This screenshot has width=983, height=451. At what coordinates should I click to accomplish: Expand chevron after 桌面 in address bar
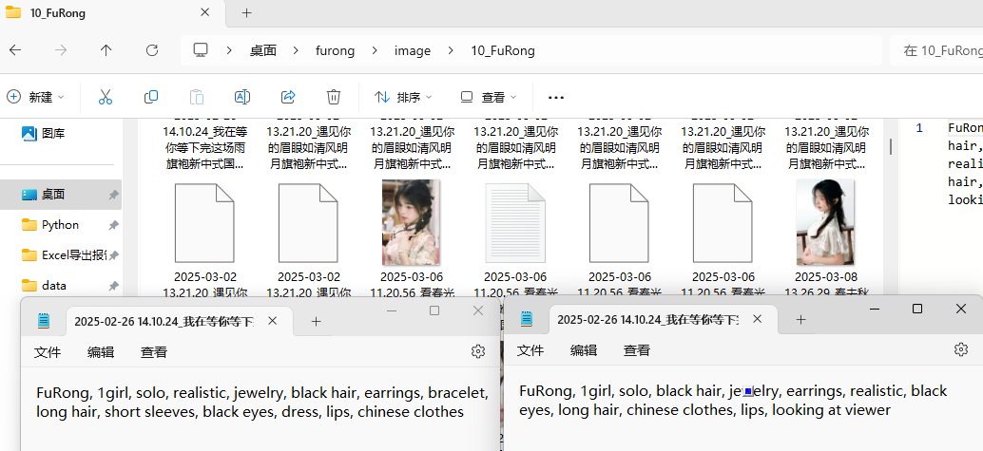[x=297, y=50]
